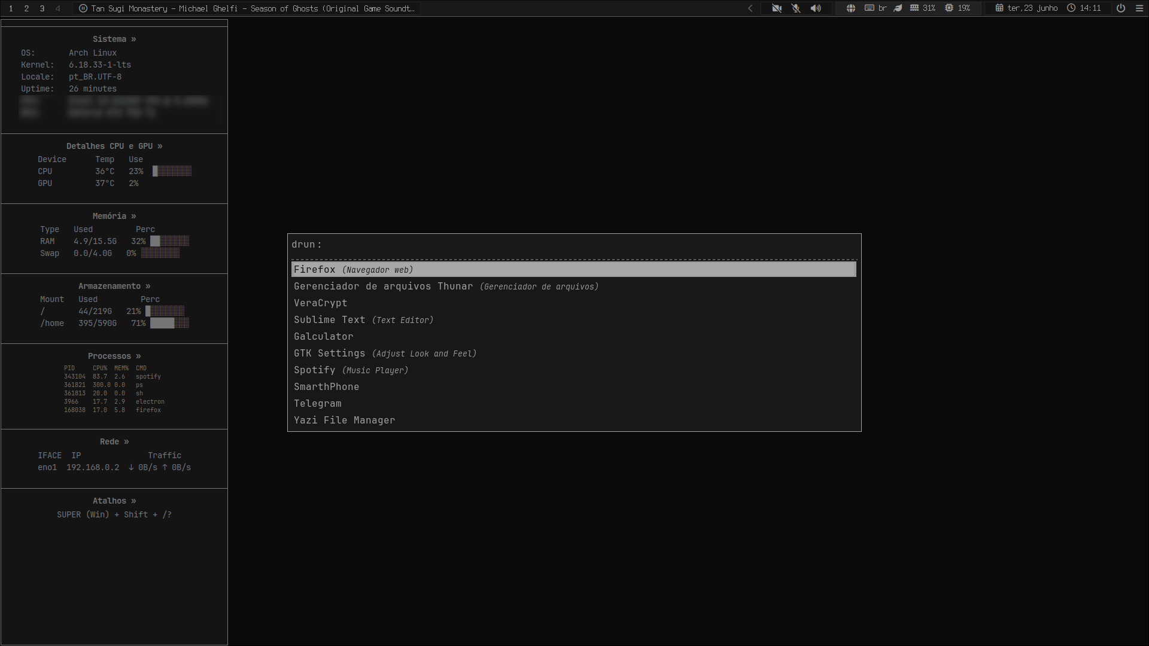
Task: Click the CPU usage 19% indicator
Action: coord(957,8)
